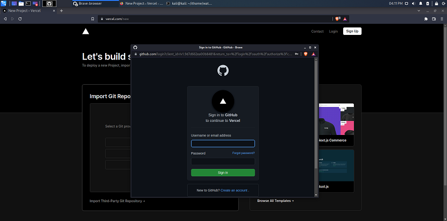Open a new browser tab with plus
Screen dimensions: 447x221
[61, 11]
